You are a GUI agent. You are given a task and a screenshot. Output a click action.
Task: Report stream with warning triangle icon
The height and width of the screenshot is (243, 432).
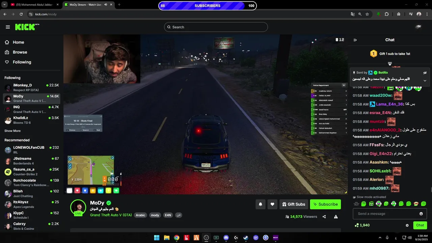336,217
